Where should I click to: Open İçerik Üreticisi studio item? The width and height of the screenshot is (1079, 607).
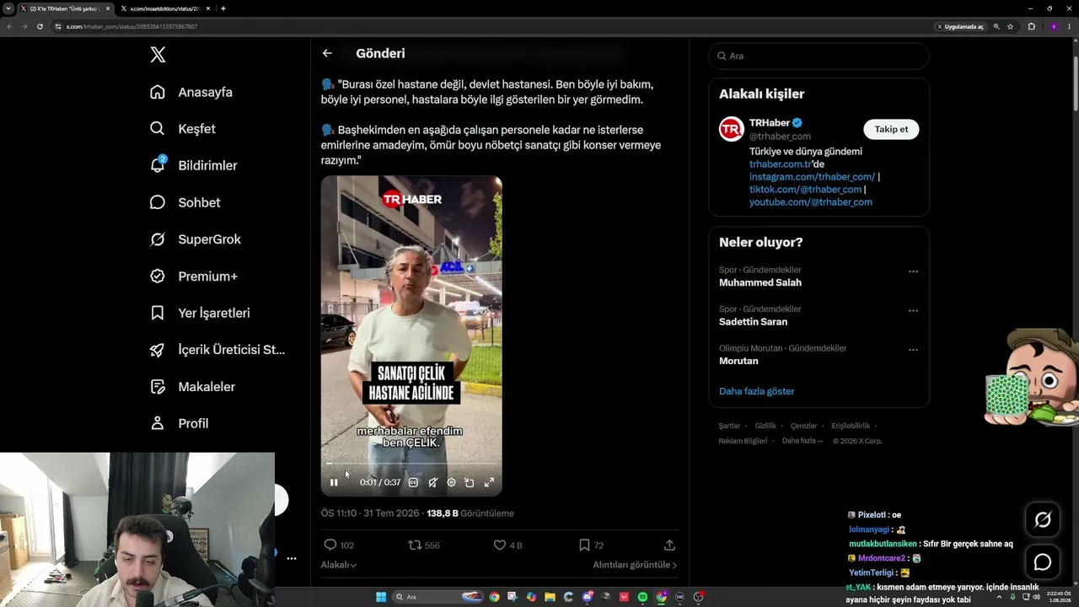click(x=217, y=350)
